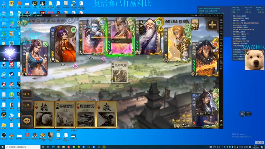This screenshot has height=149, width=265.
Task: Switch to the 三国杀 emulator tab
Action: (x=58, y=15)
